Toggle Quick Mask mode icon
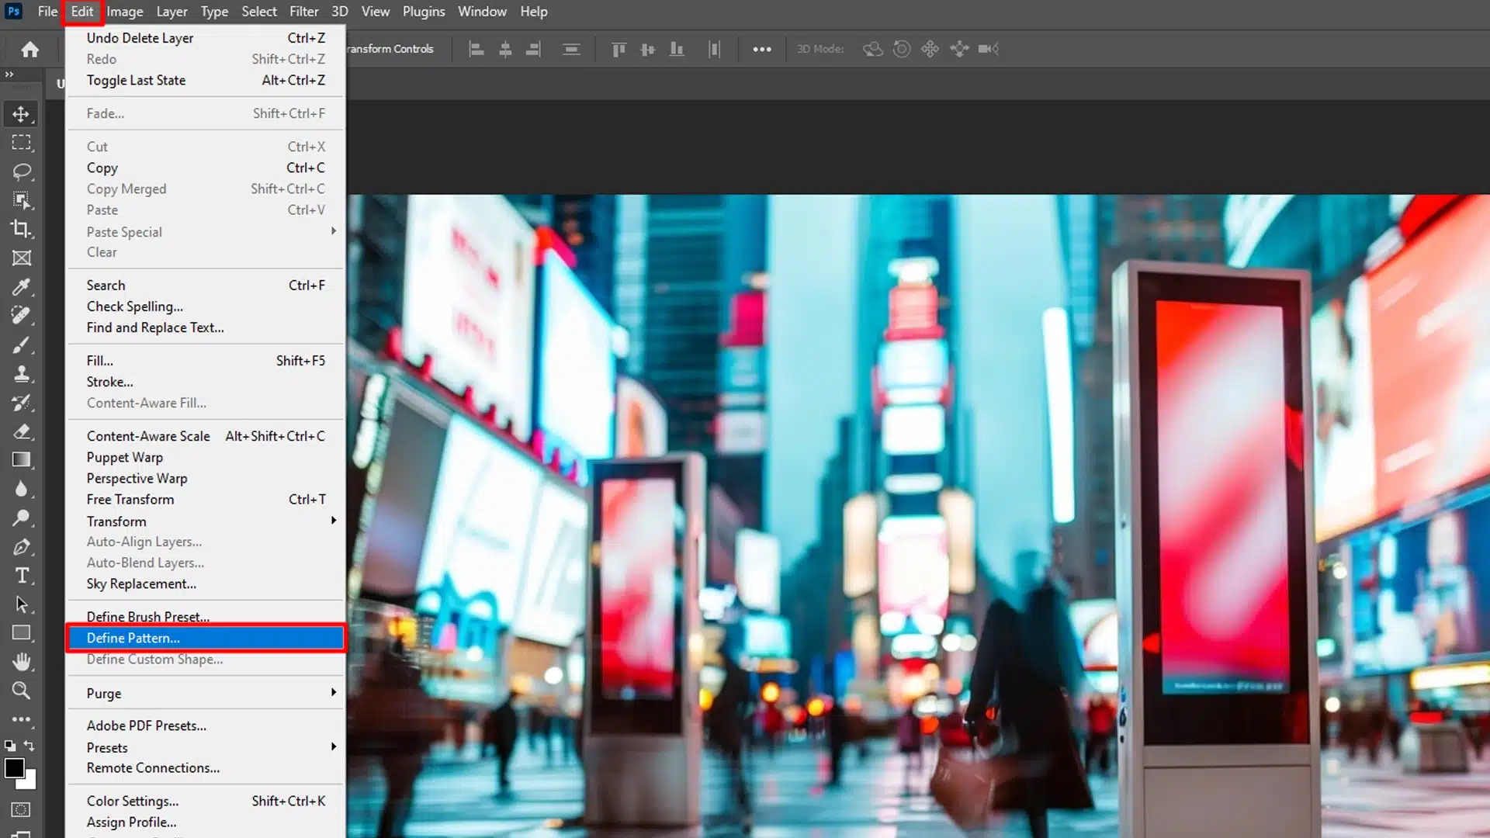Viewport: 1490px width, 838px height. point(21,810)
